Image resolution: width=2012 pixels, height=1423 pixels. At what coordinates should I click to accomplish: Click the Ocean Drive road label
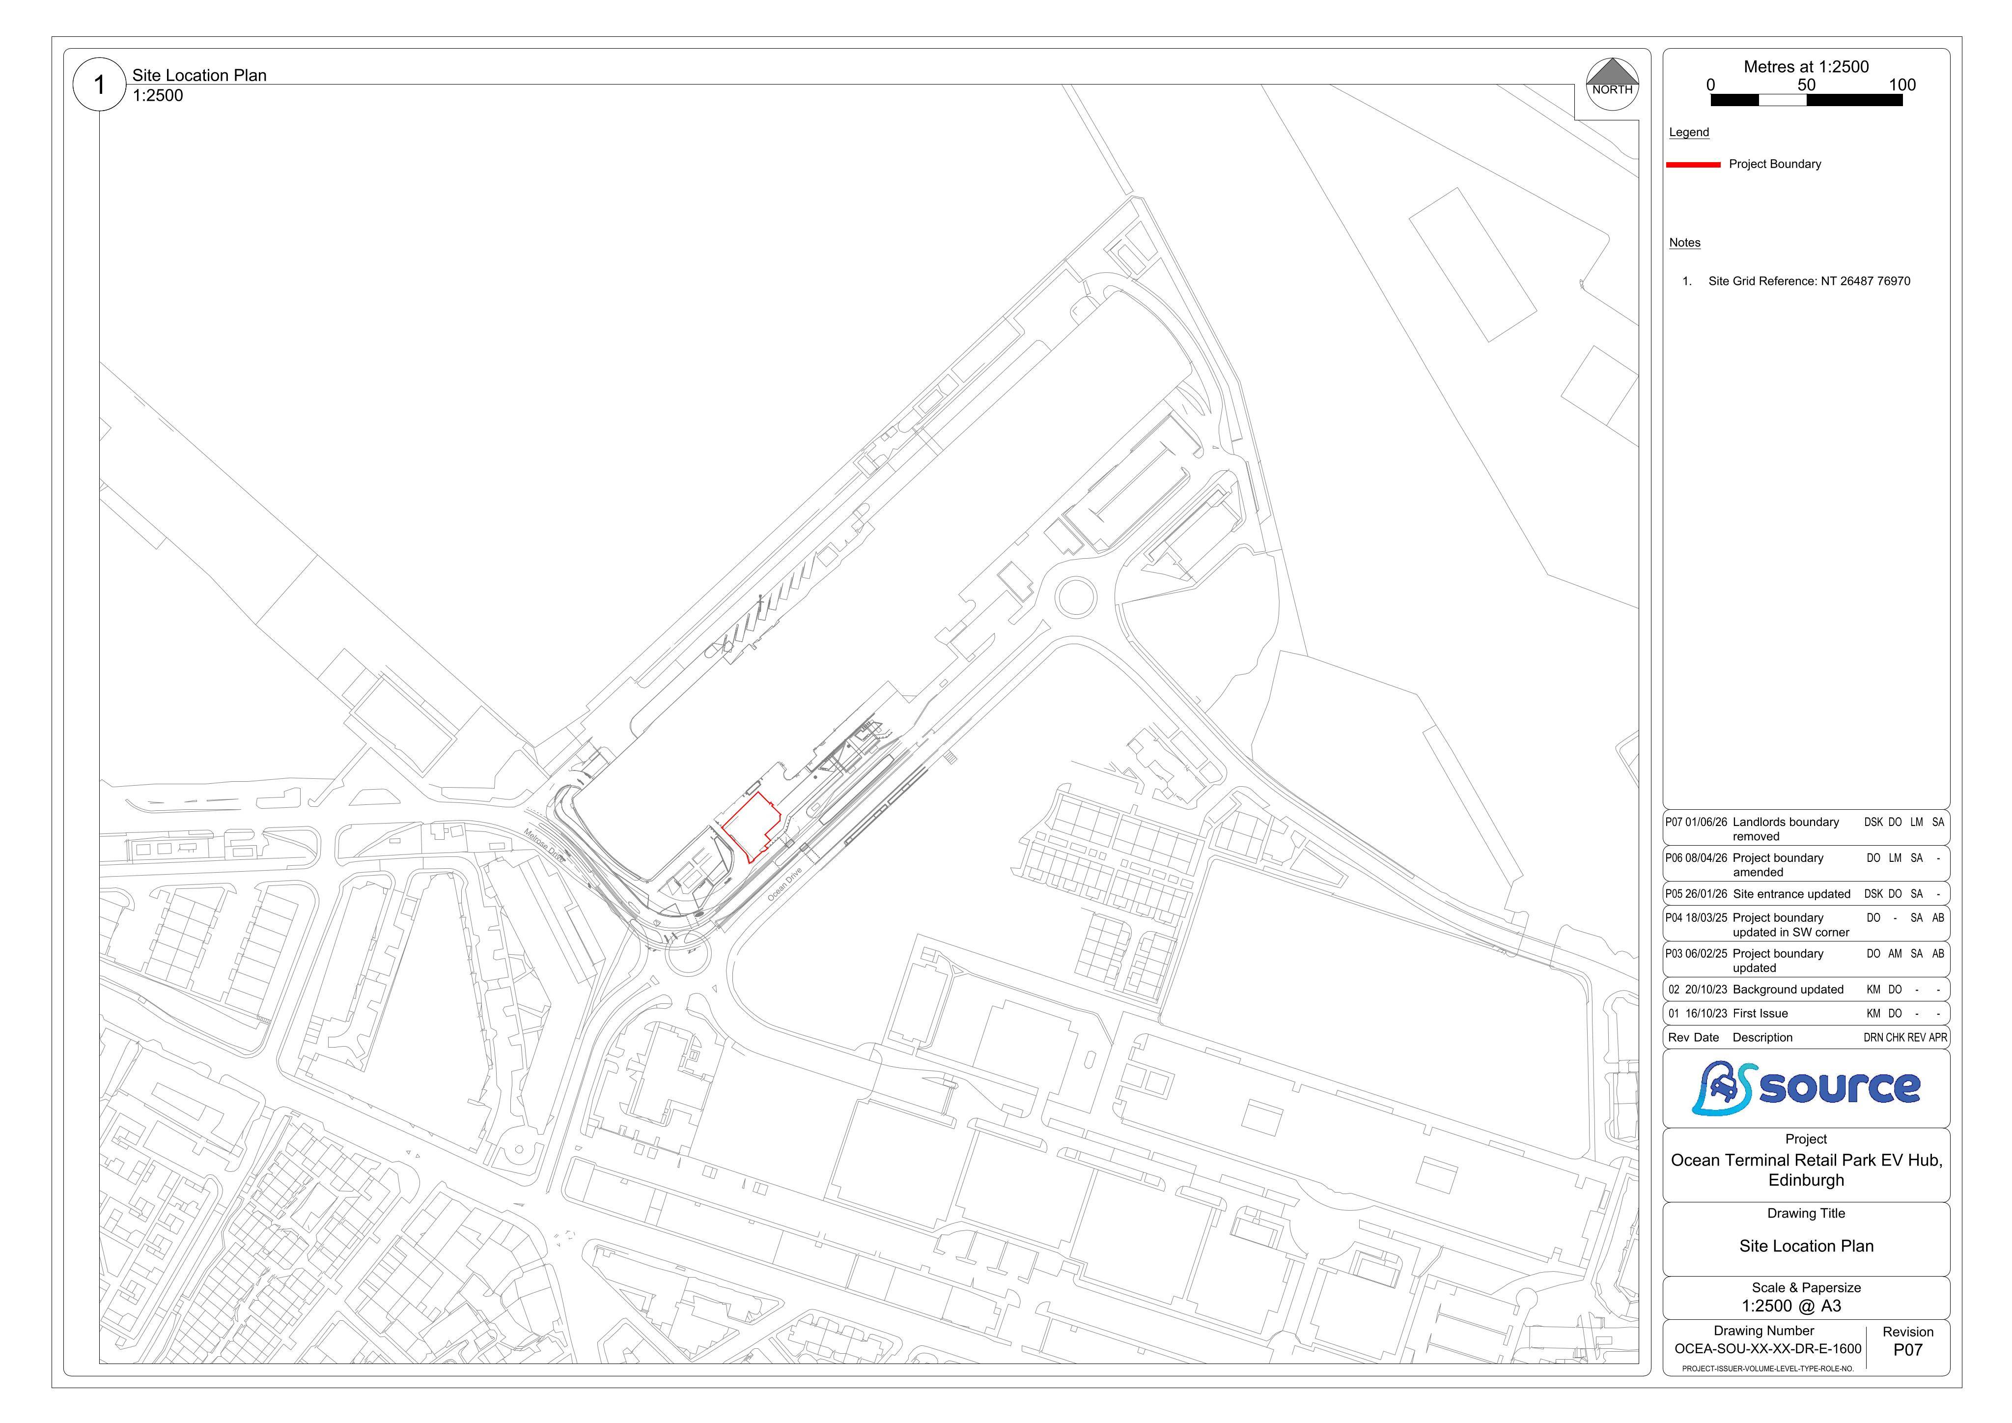(x=785, y=884)
